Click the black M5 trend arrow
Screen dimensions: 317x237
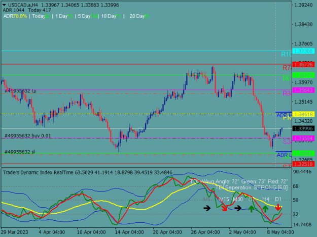(x=207, y=208)
